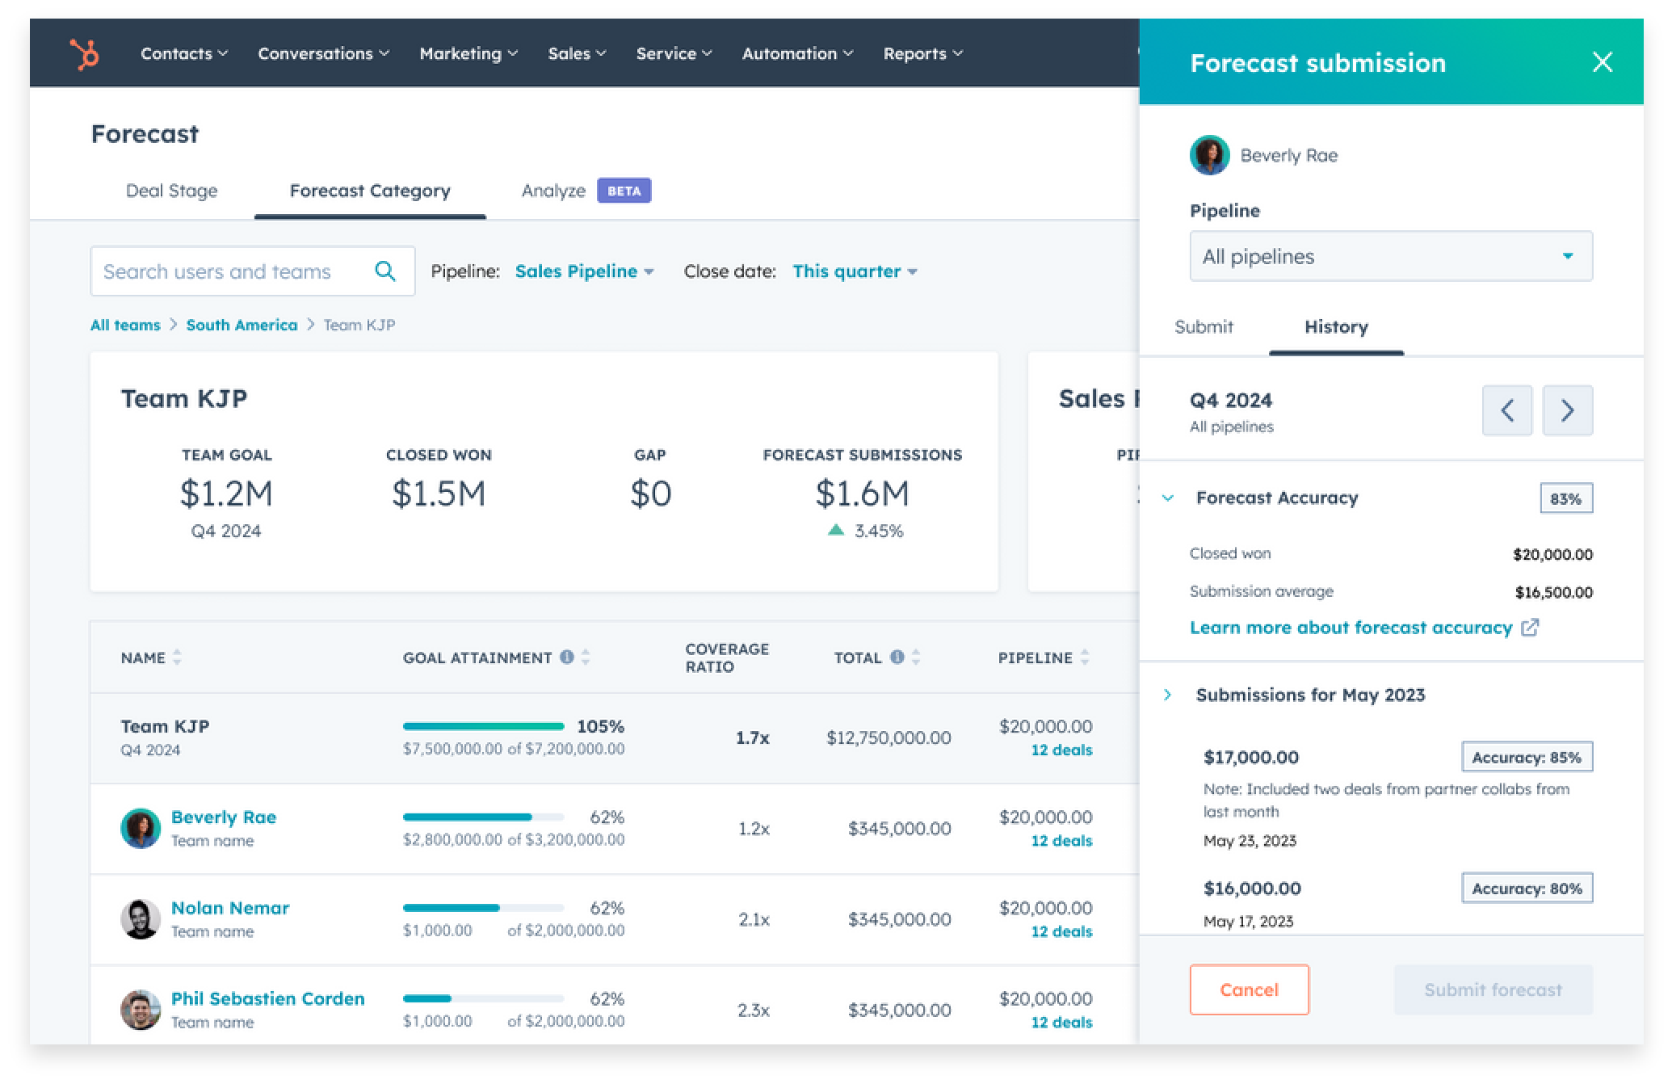The image size is (1672, 1084).
Task: Open the Sales Pipeline filter dropdown
Action: tap(584, 271)
